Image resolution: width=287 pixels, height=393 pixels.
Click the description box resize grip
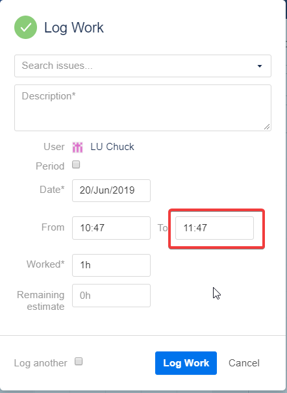pos(267,127)
